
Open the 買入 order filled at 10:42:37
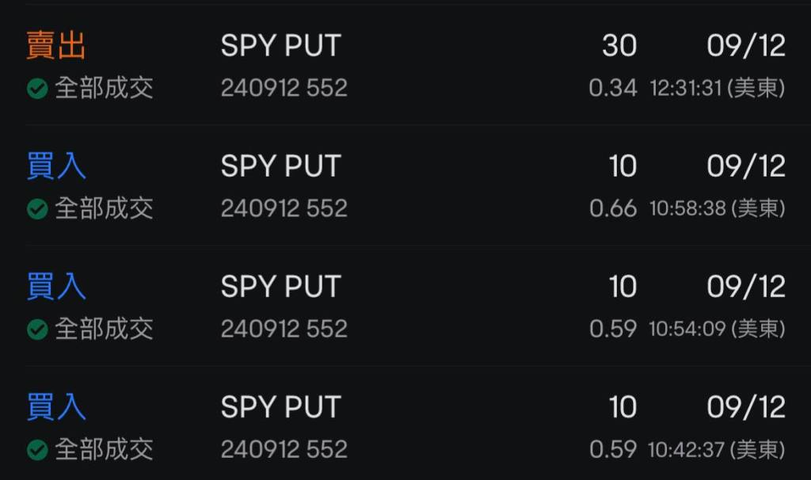pos(55,407)
